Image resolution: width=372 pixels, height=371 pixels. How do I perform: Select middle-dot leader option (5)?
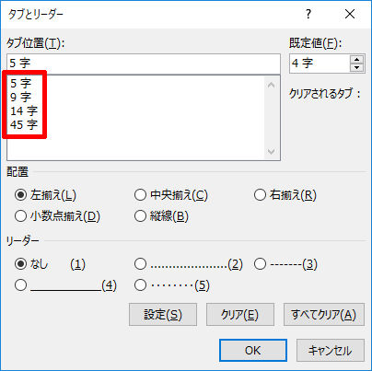(x=172, y=285)
